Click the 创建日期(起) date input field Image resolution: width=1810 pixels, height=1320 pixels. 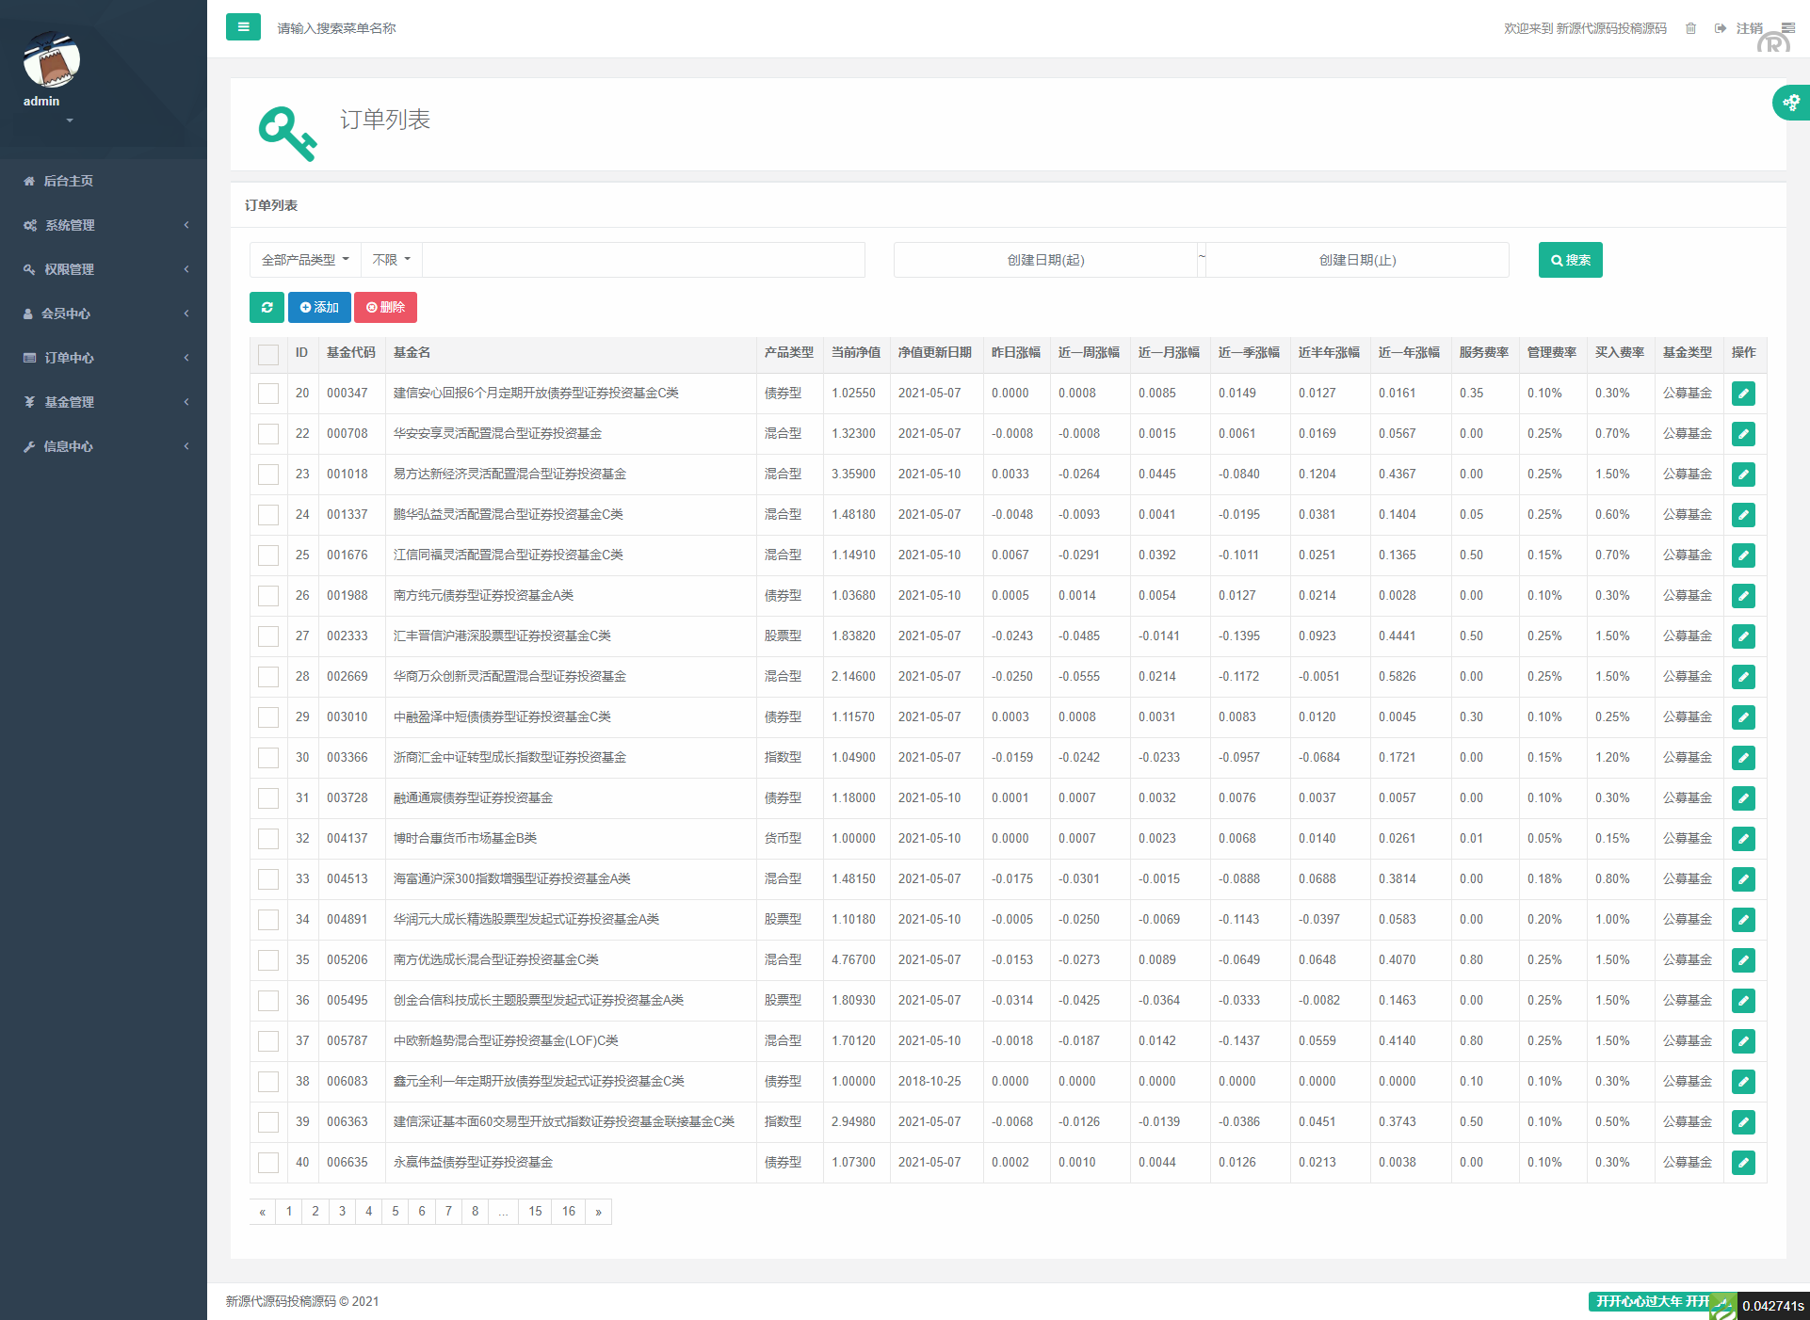(1045, 260)
